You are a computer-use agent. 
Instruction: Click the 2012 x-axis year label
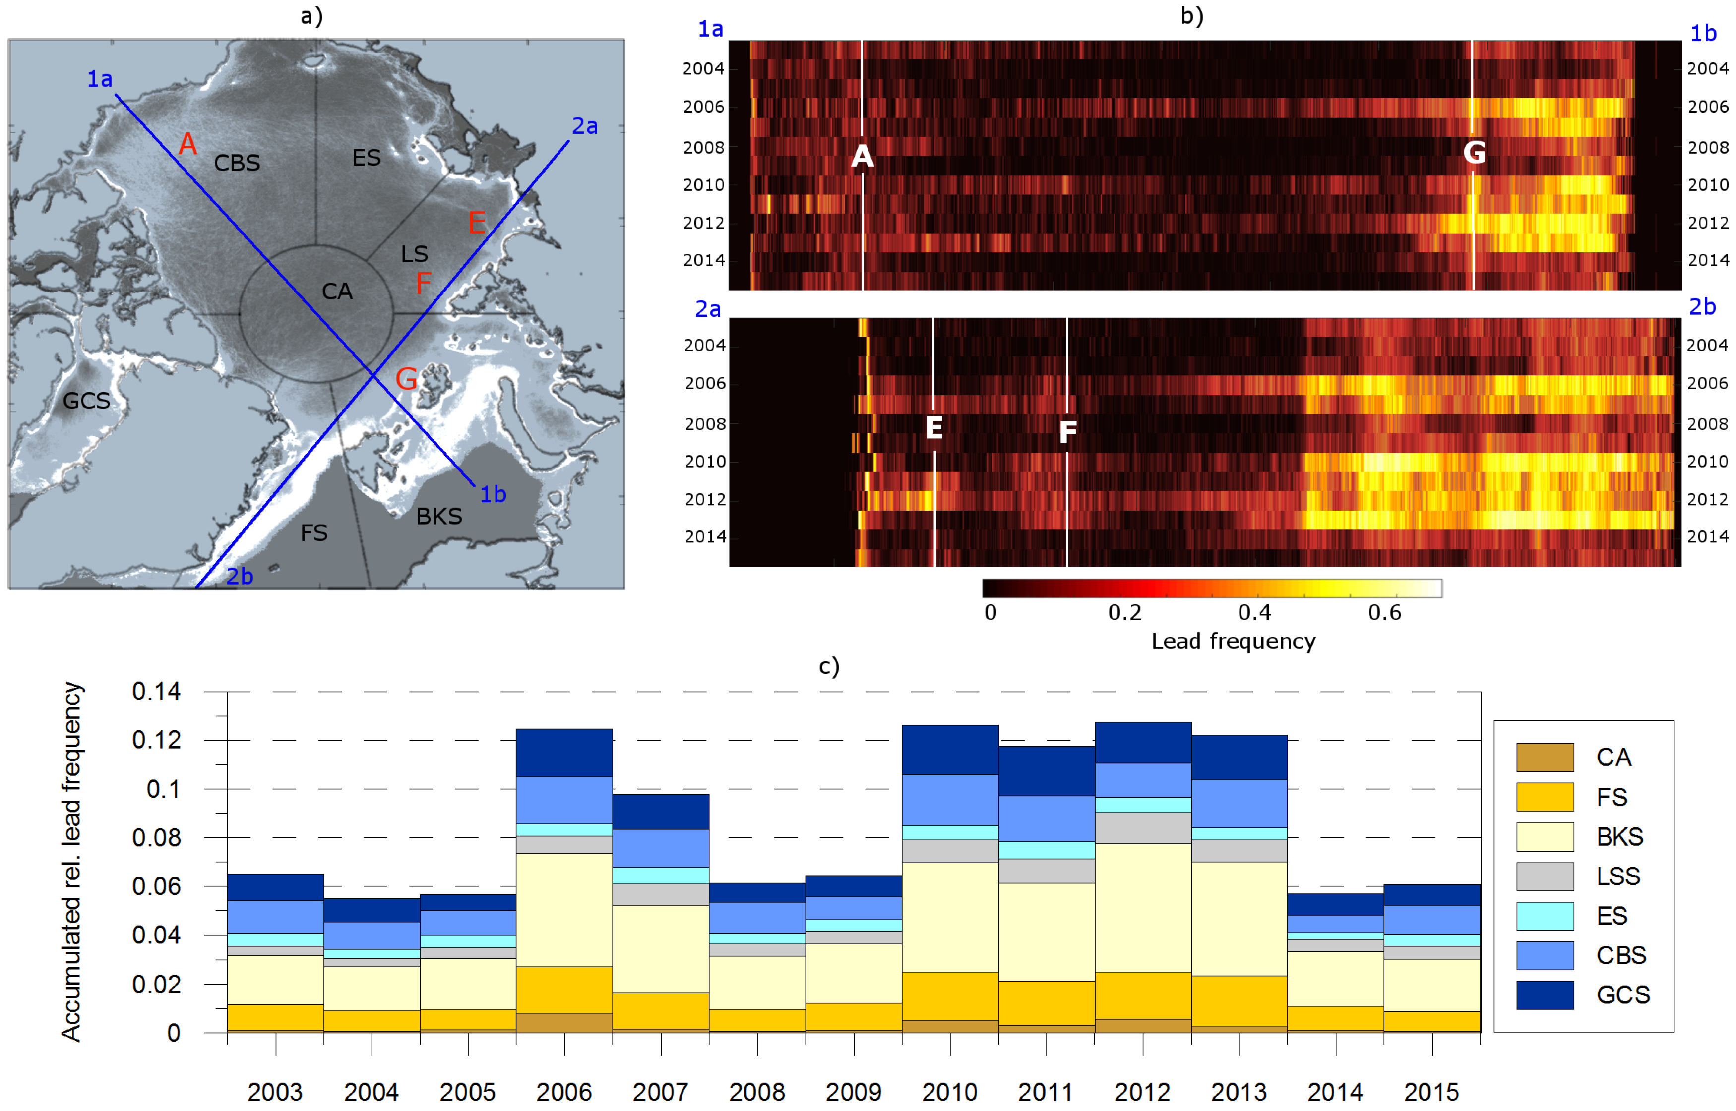click(1142, 1092)
